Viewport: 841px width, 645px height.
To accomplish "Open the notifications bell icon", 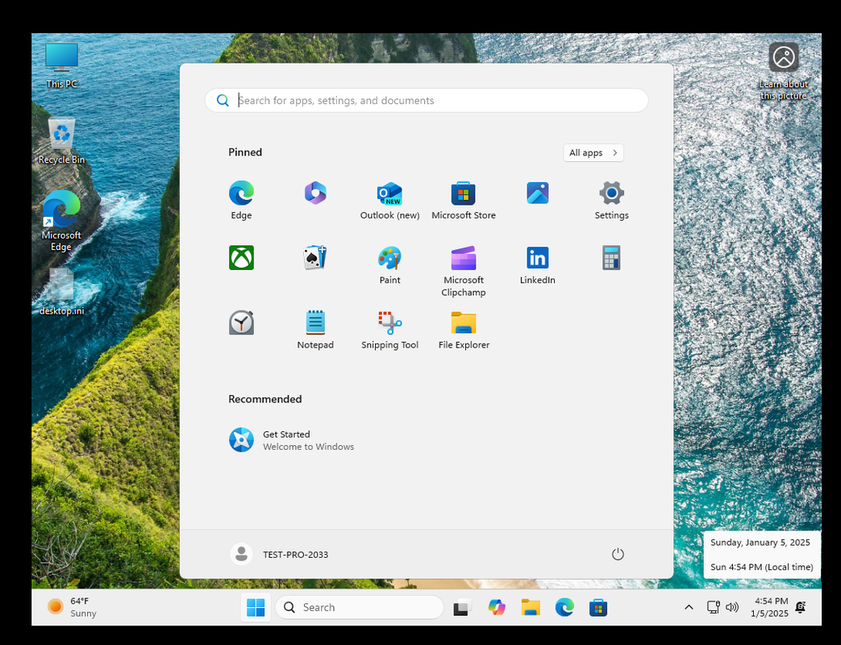I will tap(800, 607).
